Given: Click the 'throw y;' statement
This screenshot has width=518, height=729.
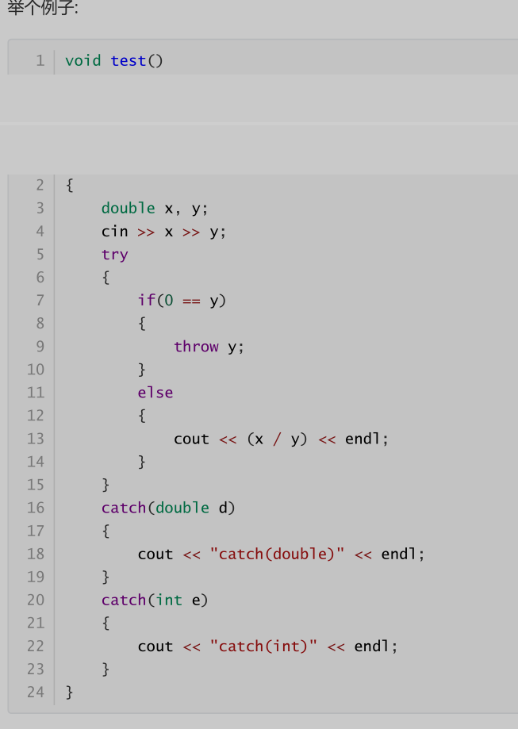Looking at the screenshot, I should (x=209, y=347).
